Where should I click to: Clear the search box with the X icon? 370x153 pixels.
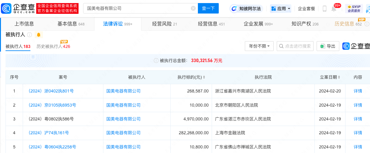[193, 8]
